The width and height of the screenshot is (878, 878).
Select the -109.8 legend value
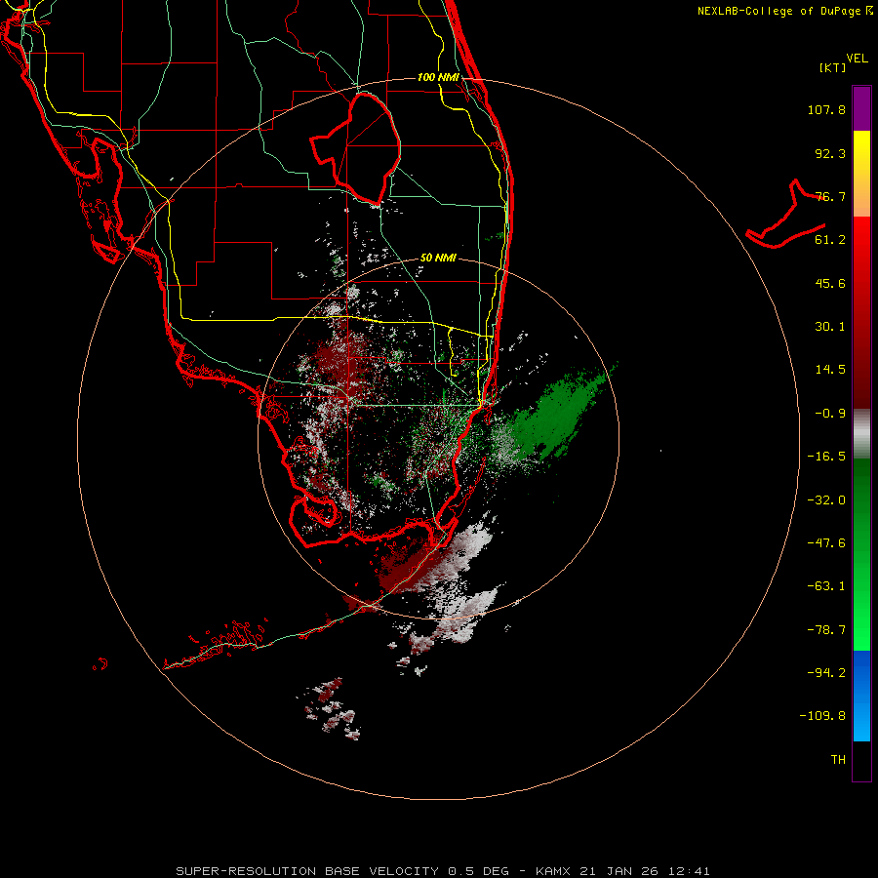click(x=822, y=716)
